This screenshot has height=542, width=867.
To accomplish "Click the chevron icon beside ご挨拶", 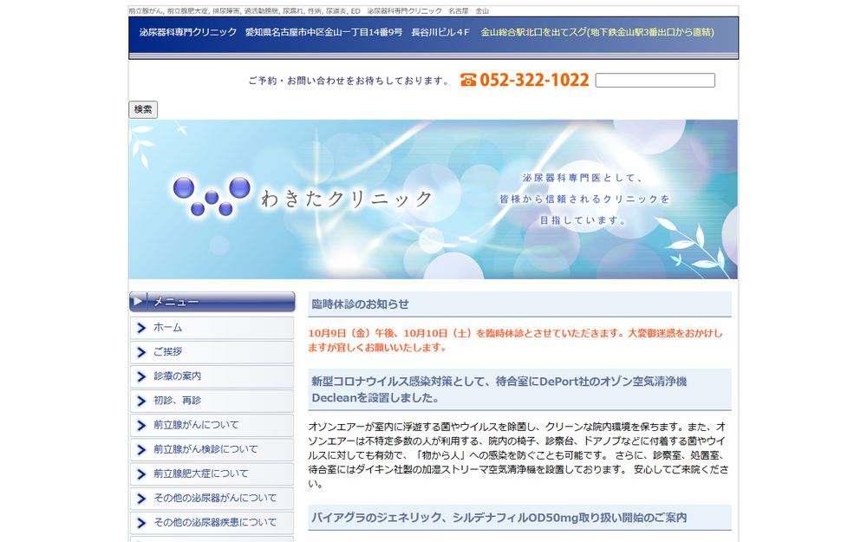I will (141, 352).
